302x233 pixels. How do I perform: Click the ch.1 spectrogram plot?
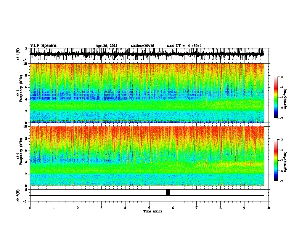coord(149,93)
